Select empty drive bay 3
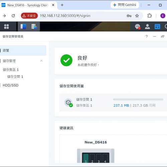The width and height of the screenshot is (167, 167). coord(99,158)
